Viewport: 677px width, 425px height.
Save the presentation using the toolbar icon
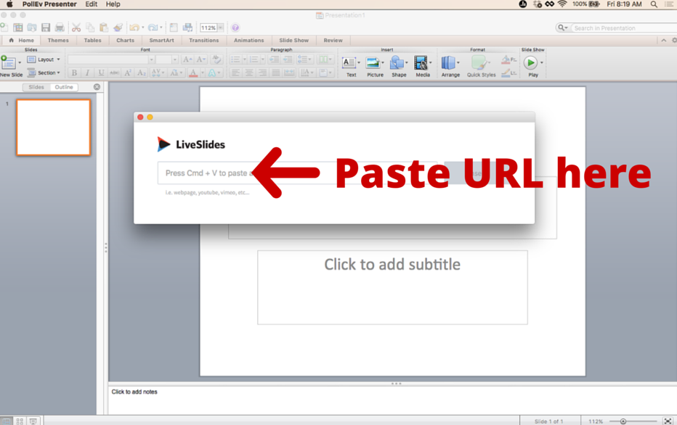(46, 27)
